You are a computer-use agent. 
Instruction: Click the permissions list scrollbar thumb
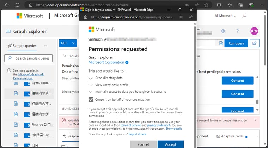[257, 102]
